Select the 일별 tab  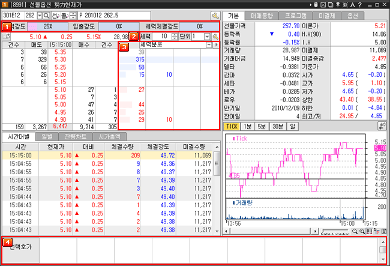pos(47,136)
